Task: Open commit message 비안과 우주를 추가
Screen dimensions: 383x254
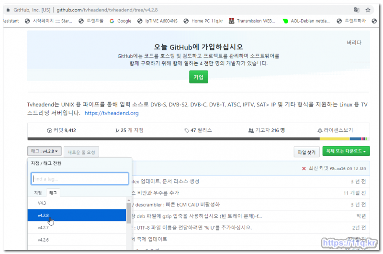Action: 155,193
